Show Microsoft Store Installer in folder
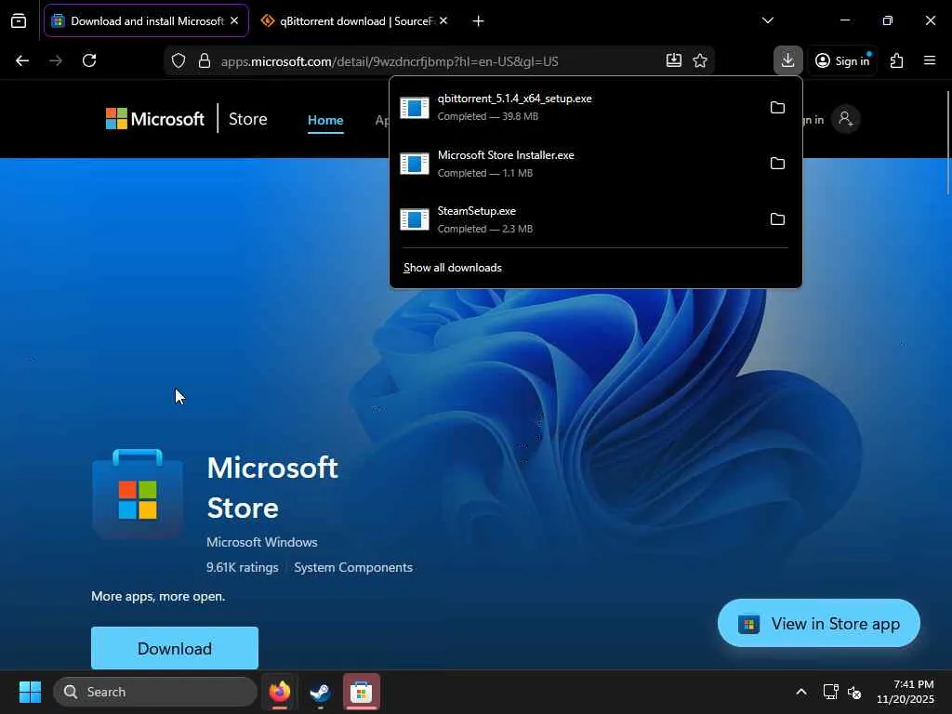Screen dimensions: 952x714 778,164
